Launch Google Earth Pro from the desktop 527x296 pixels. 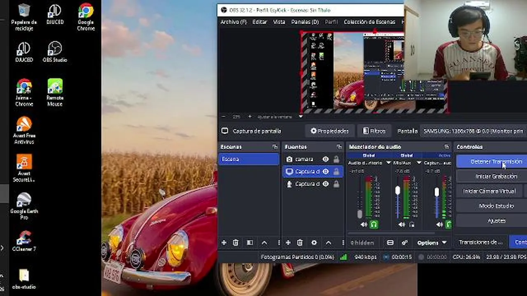(x=24, y=206)
